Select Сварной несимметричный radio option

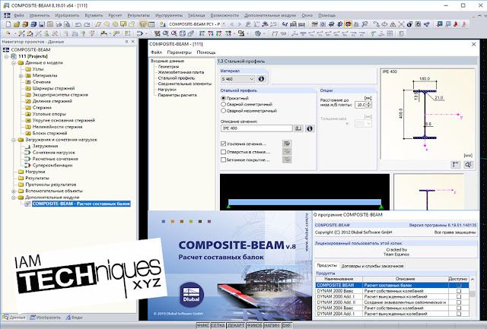click(223, 110)
